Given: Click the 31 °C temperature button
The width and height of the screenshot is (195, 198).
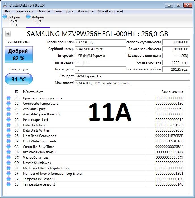Looking at the screenshot, I should tap(19, 79).
